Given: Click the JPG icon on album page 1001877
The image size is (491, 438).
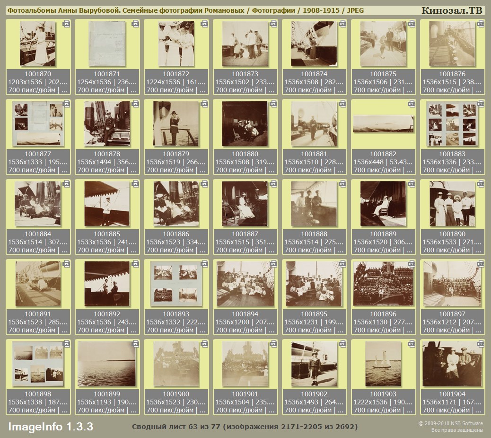Looking at the screenshot, I should point(66,104).
